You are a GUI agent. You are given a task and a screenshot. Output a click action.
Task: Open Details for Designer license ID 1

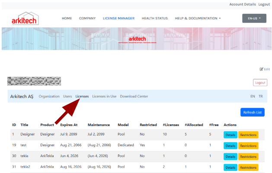[x=230, y=135]
